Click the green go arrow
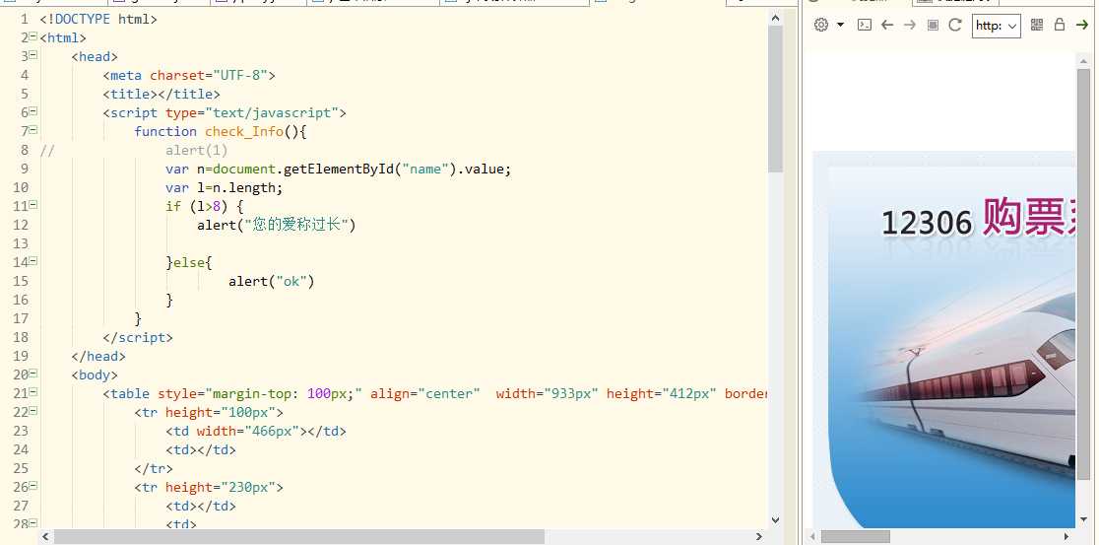Screen dimensions: 1099x545 point(1081,25)
